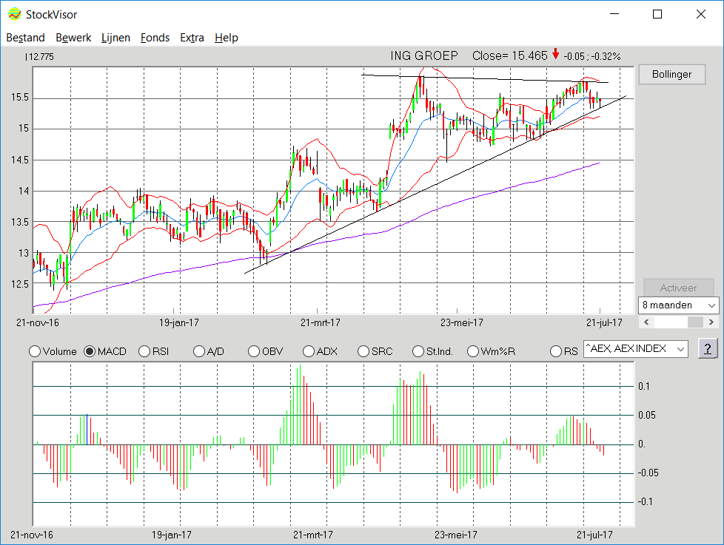The width and height of the screenshot is (724, 545).
Task: Click the 21-mrt-17 date on price chart
Action: tap(320, 322)
